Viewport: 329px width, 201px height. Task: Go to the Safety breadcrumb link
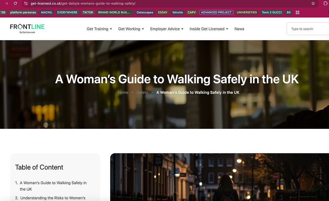142,92
